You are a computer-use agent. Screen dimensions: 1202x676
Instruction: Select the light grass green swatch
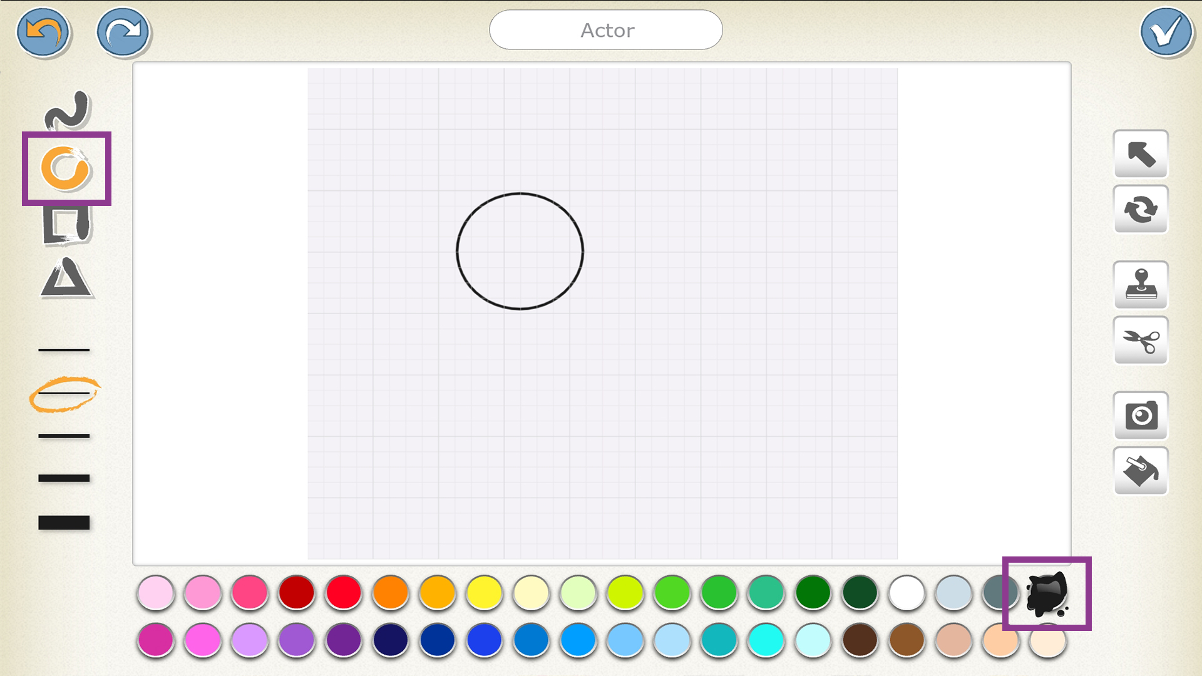(x=672, y=592)
